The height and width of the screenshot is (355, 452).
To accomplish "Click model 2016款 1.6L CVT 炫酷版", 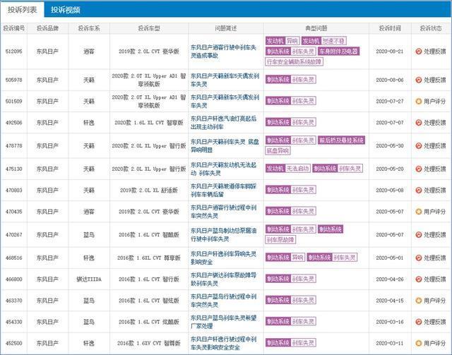I will click(x=149, y=322).
